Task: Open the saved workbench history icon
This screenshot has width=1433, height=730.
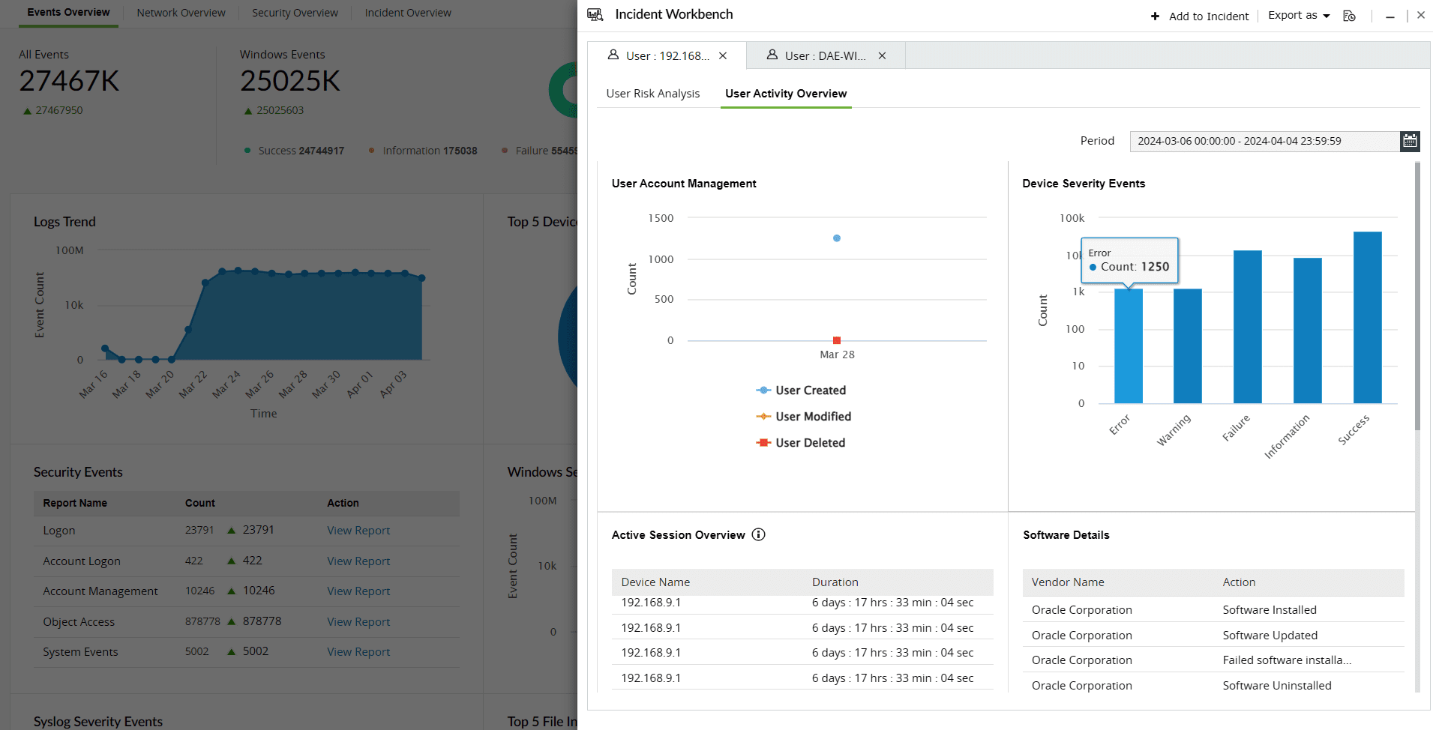Action: click(1349, 16)
